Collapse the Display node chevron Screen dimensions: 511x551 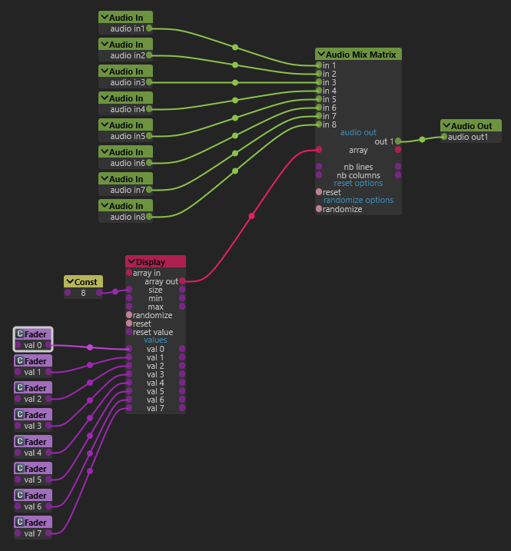pos(131,262)
